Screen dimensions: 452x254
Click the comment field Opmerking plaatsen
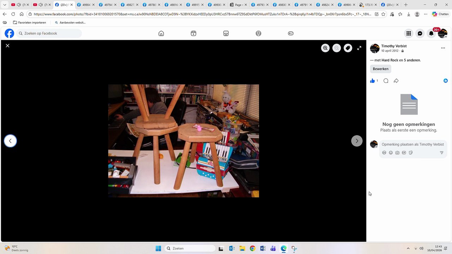coord(412,144)
